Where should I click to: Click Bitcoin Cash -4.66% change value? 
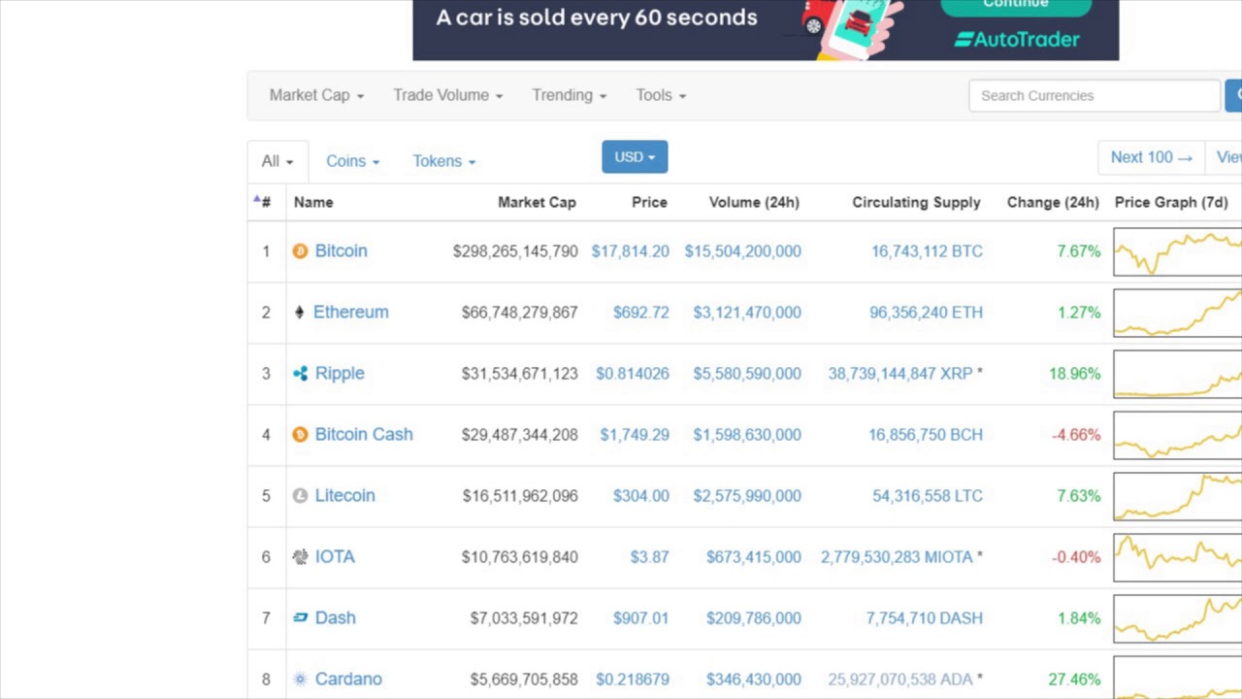(x=1076, y=435)
